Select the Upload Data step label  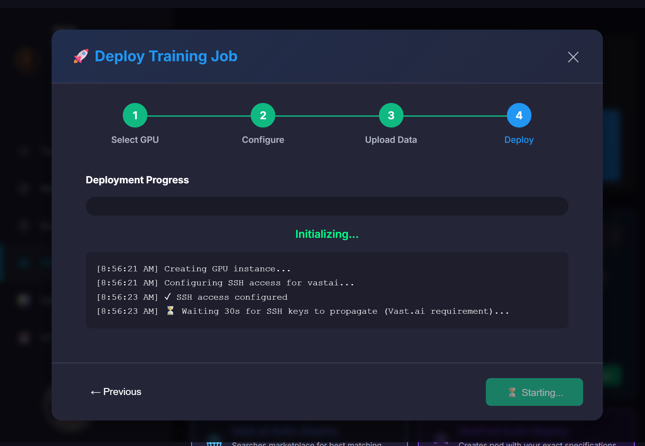pyautogui.click(x=391, y=140)
